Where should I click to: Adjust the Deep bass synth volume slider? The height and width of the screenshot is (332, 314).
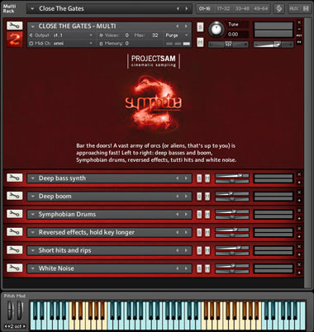click(232, 175)
